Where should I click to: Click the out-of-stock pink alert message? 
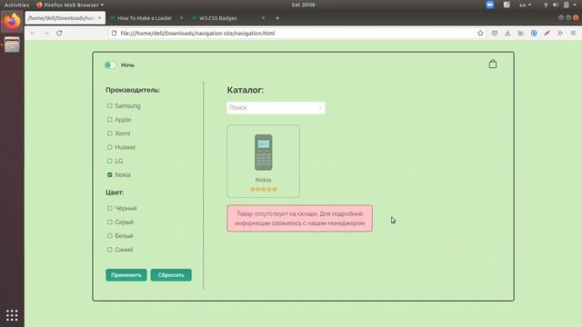click(299, 218)
